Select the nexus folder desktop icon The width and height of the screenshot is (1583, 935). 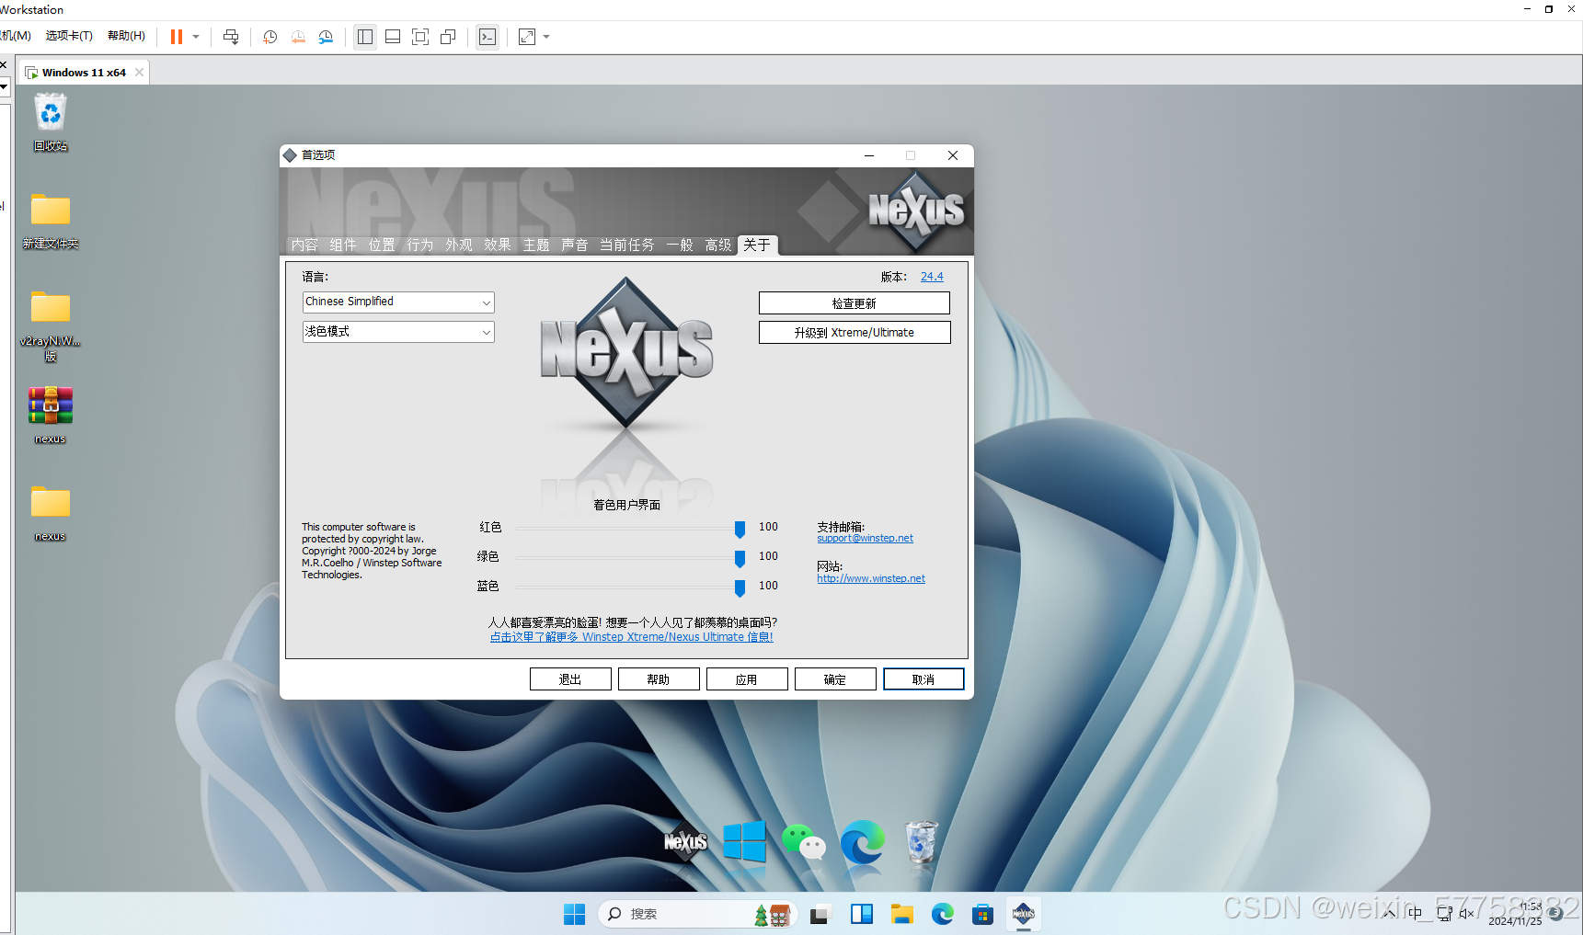tap(51, 513)
